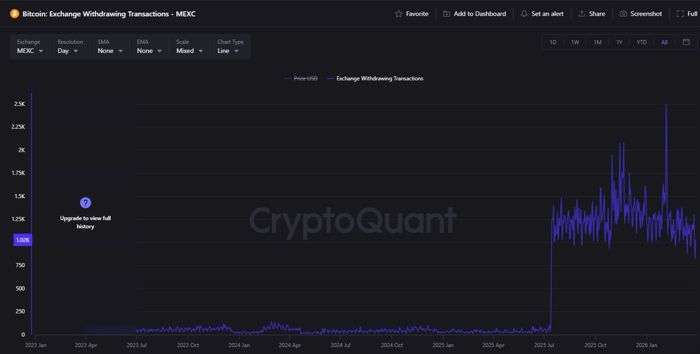Click the 2023 Oct x-axis label
The height and width of the screenshot is (354, 700).
[x=188, y=345]
